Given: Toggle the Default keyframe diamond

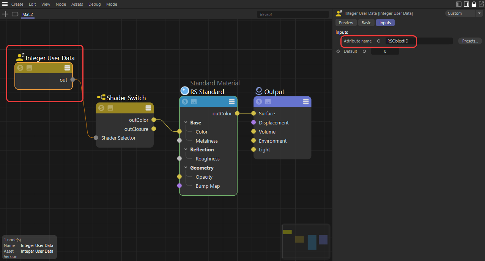Looking at the screenshot, I should (338, 51).
